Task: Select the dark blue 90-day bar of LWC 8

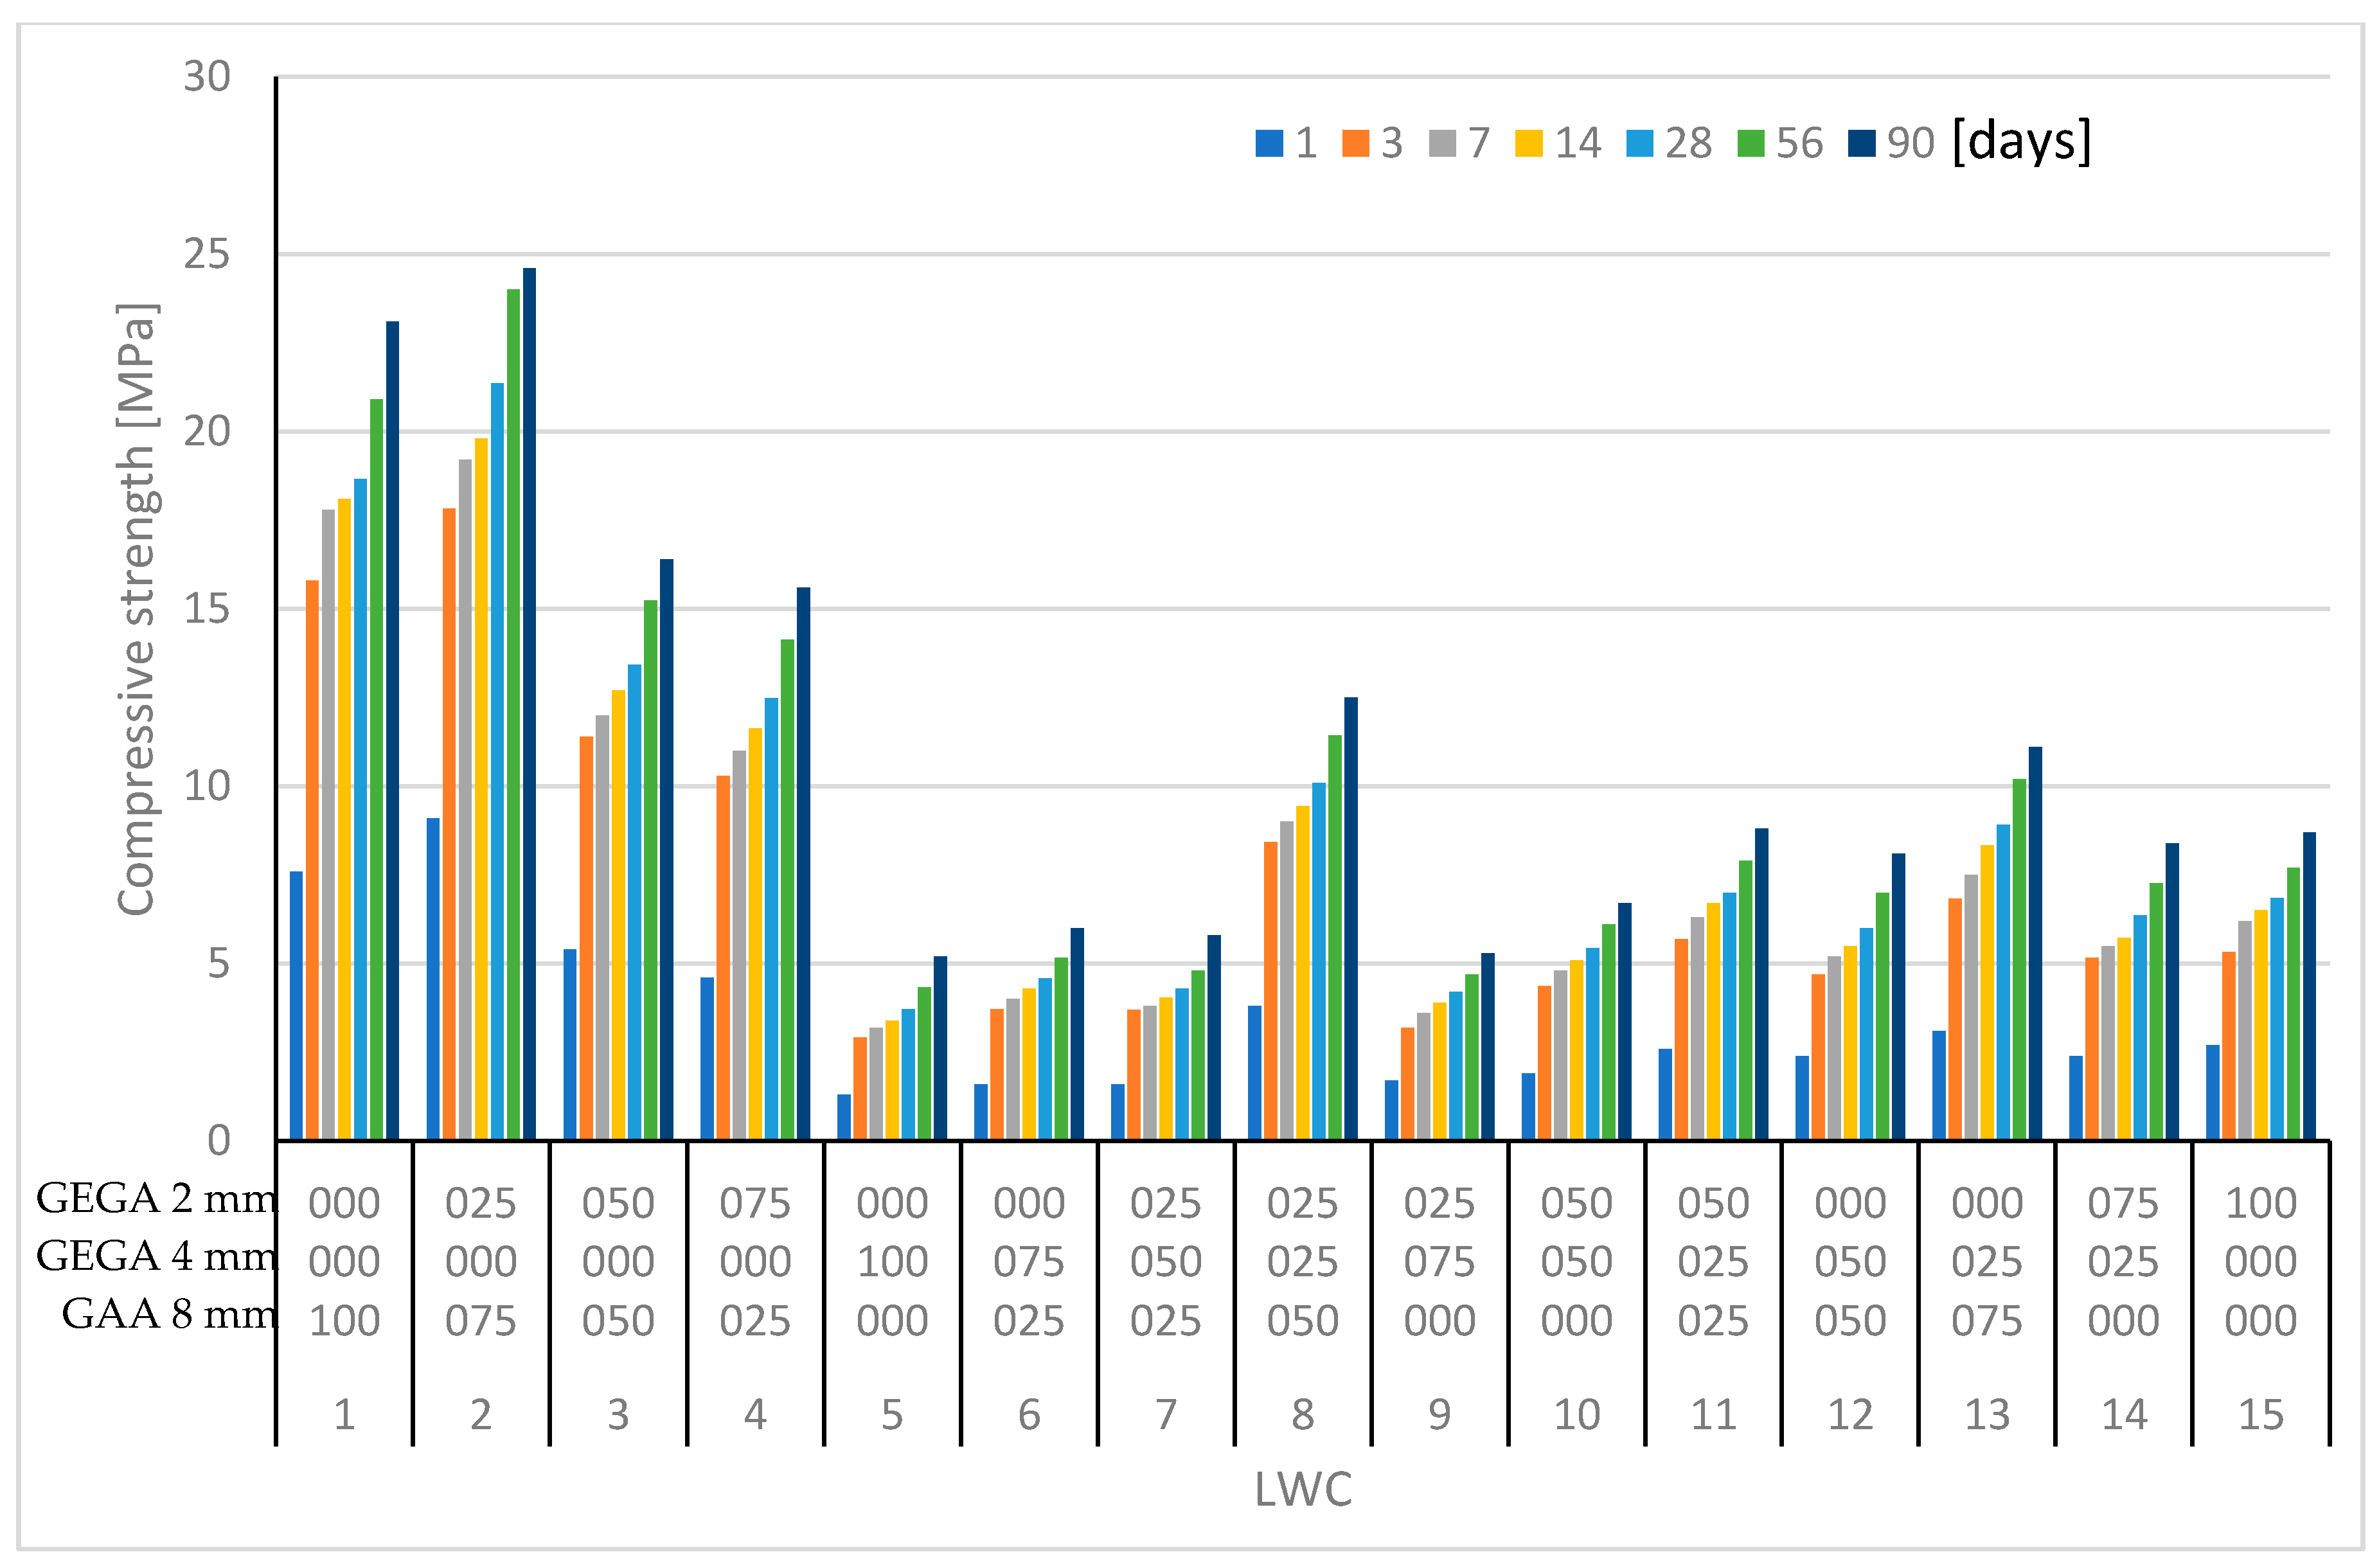Action: [1350, 918]
